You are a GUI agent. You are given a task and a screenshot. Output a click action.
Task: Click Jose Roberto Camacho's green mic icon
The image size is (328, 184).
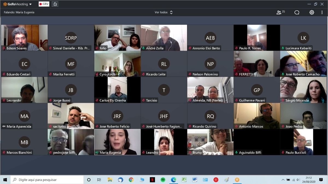click(x=283, y=74)
